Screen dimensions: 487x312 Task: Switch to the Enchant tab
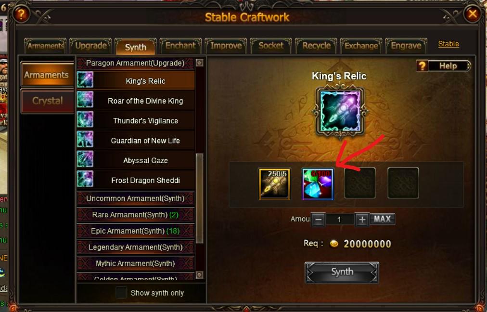[x=180, y=46]
